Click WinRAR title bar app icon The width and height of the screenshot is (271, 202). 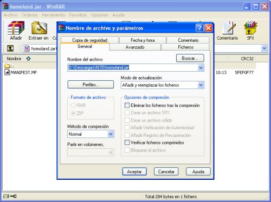point(5,7)
